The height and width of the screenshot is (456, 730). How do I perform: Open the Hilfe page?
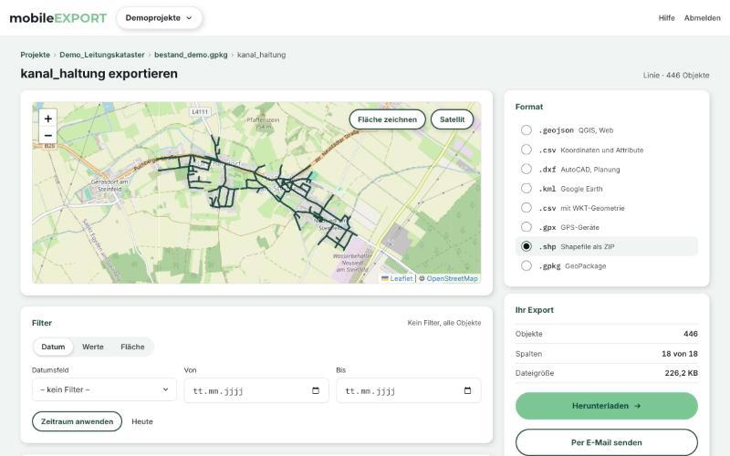coord(667,18)
